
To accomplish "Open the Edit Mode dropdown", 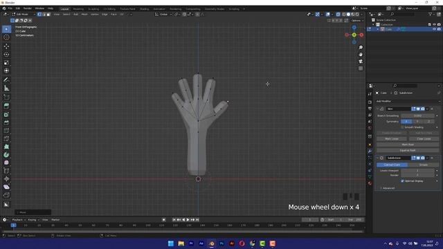I will [24, 14].
